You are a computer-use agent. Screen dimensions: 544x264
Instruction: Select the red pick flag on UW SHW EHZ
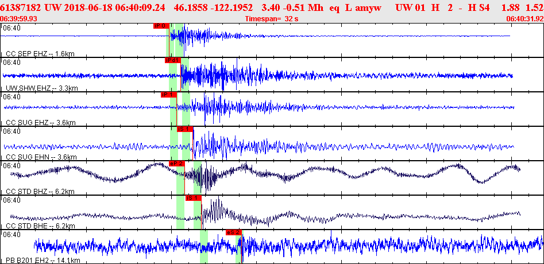point(172,60)
